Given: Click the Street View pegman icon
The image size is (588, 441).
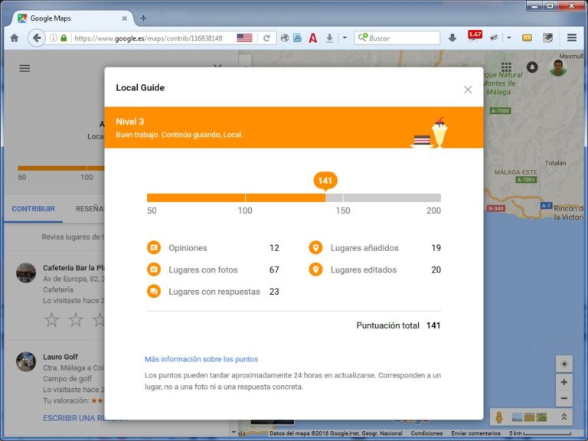Looking at the screenshot, I should click(499, 417).
